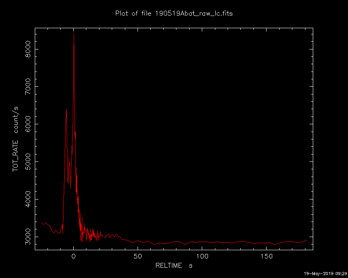
Task: Click the x-axis value 0
Action: 73,256
